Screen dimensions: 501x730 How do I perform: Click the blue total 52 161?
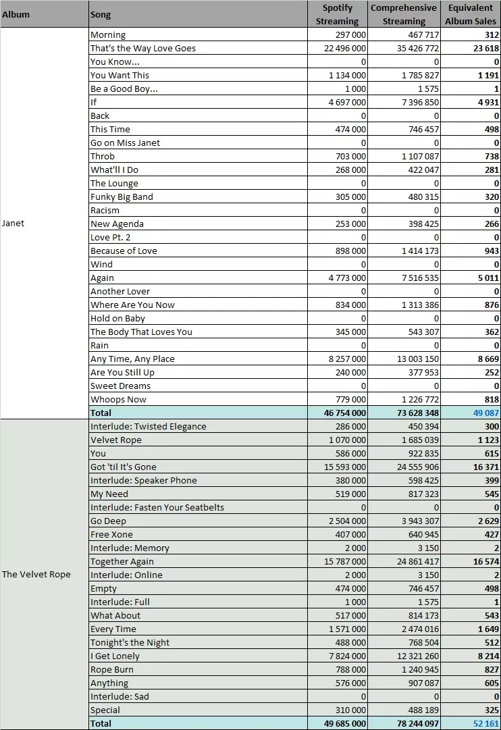click(x=470, y=723)
